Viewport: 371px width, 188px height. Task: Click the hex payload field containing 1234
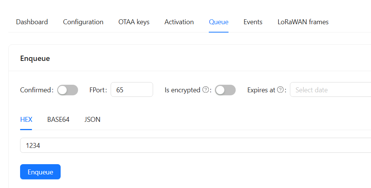196,145
